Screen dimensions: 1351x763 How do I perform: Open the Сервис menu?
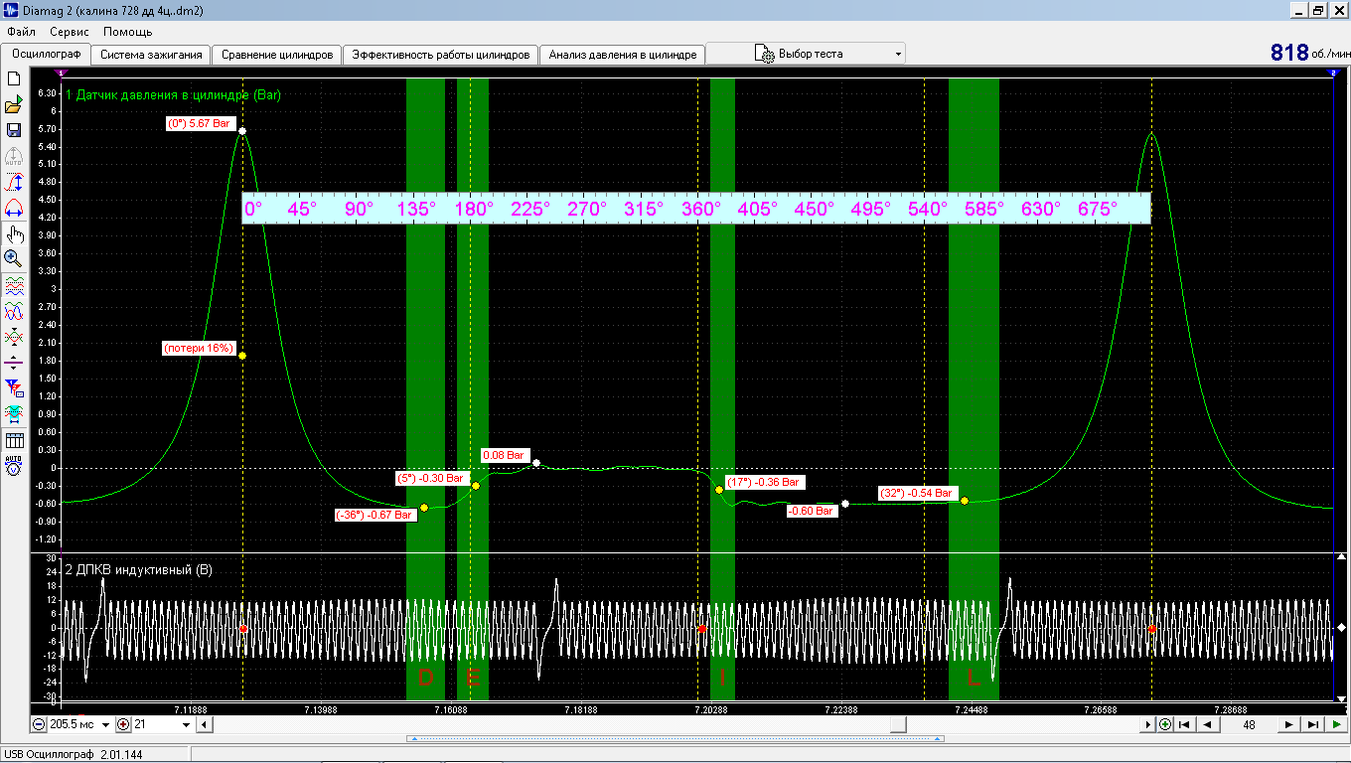(x=70, y=32)
